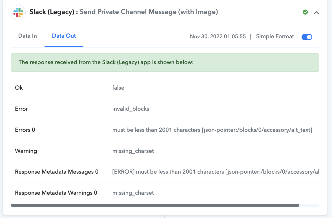The image size is (332, 218).
Task: Click the horizontal scrollbar under the table
Action: (x=155, y=205)
